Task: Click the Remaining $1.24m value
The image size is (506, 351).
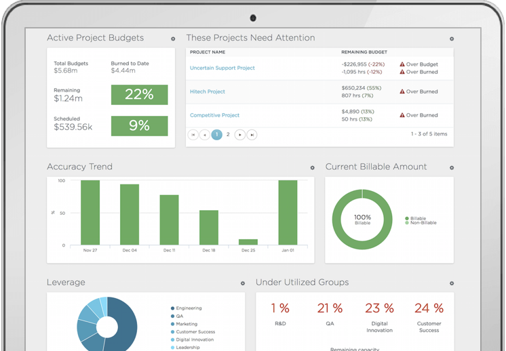Action: pos(68,99)
